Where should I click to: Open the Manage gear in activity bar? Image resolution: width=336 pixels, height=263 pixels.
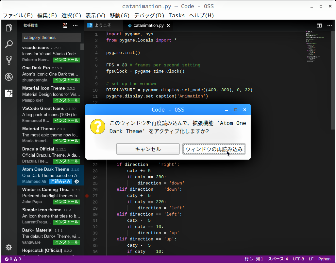click(x=9, y=247)
